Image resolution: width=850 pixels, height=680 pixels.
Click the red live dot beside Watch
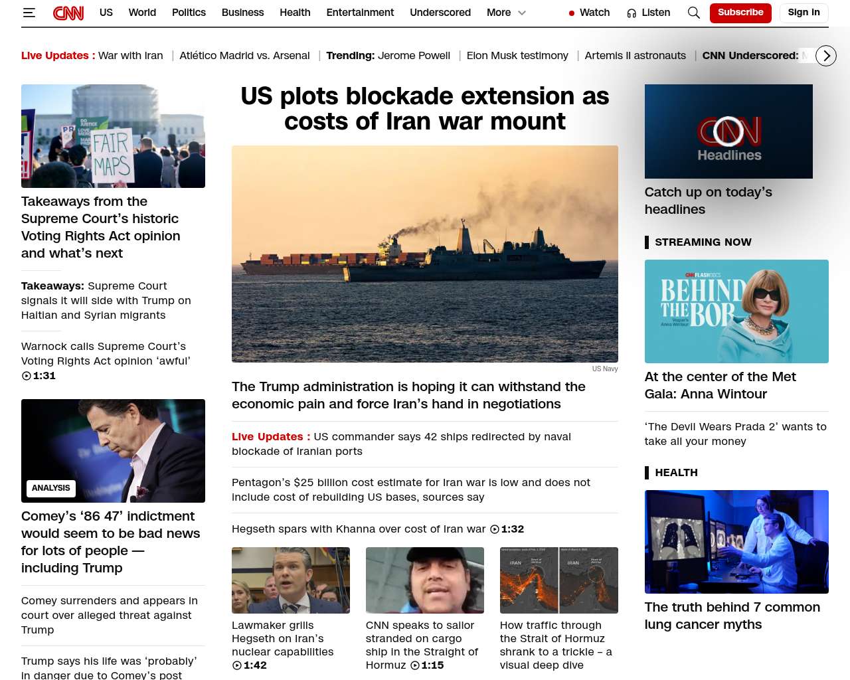pos(572,13)
